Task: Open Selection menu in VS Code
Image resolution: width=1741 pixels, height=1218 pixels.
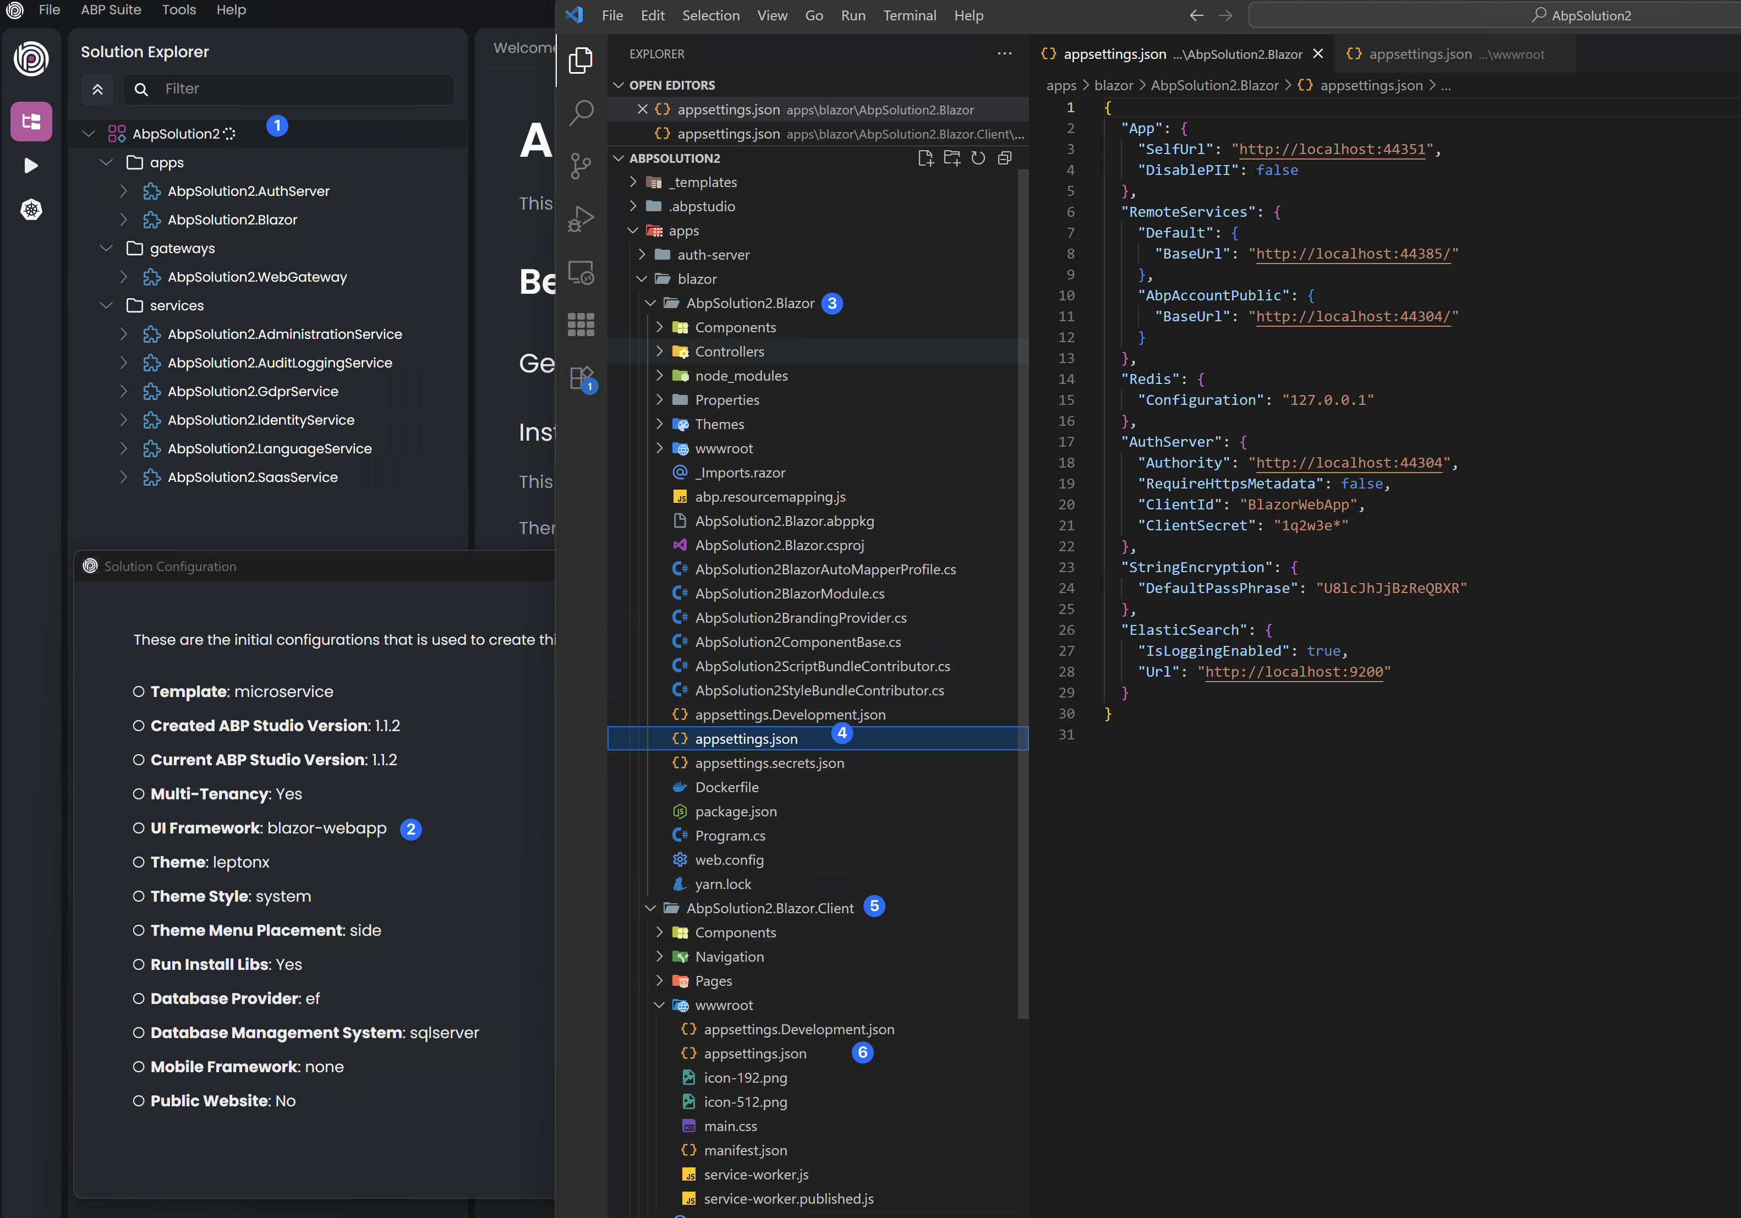Action: pyautogui.click(x=710, y=15)
